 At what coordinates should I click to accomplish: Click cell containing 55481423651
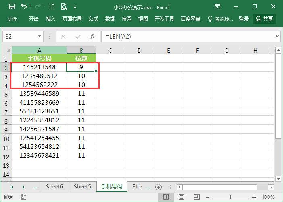click(40, 111)
